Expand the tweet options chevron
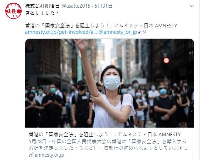 [192, 6]
